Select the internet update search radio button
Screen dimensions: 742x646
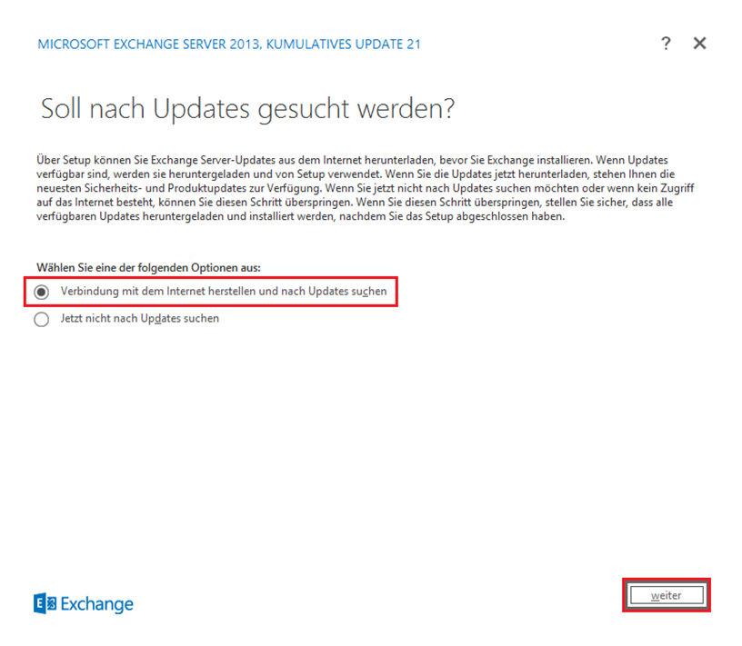(x=42, y=292)
